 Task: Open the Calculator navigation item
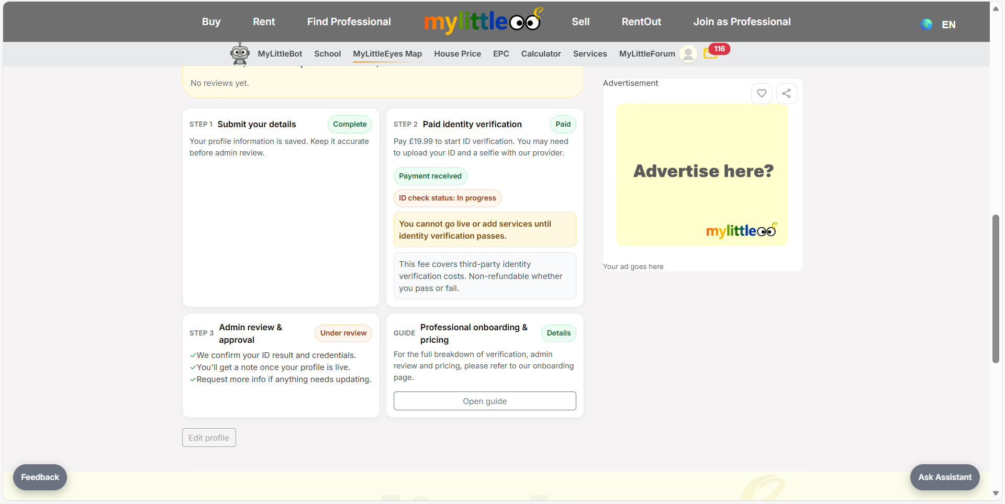click(x=541, y=53)
